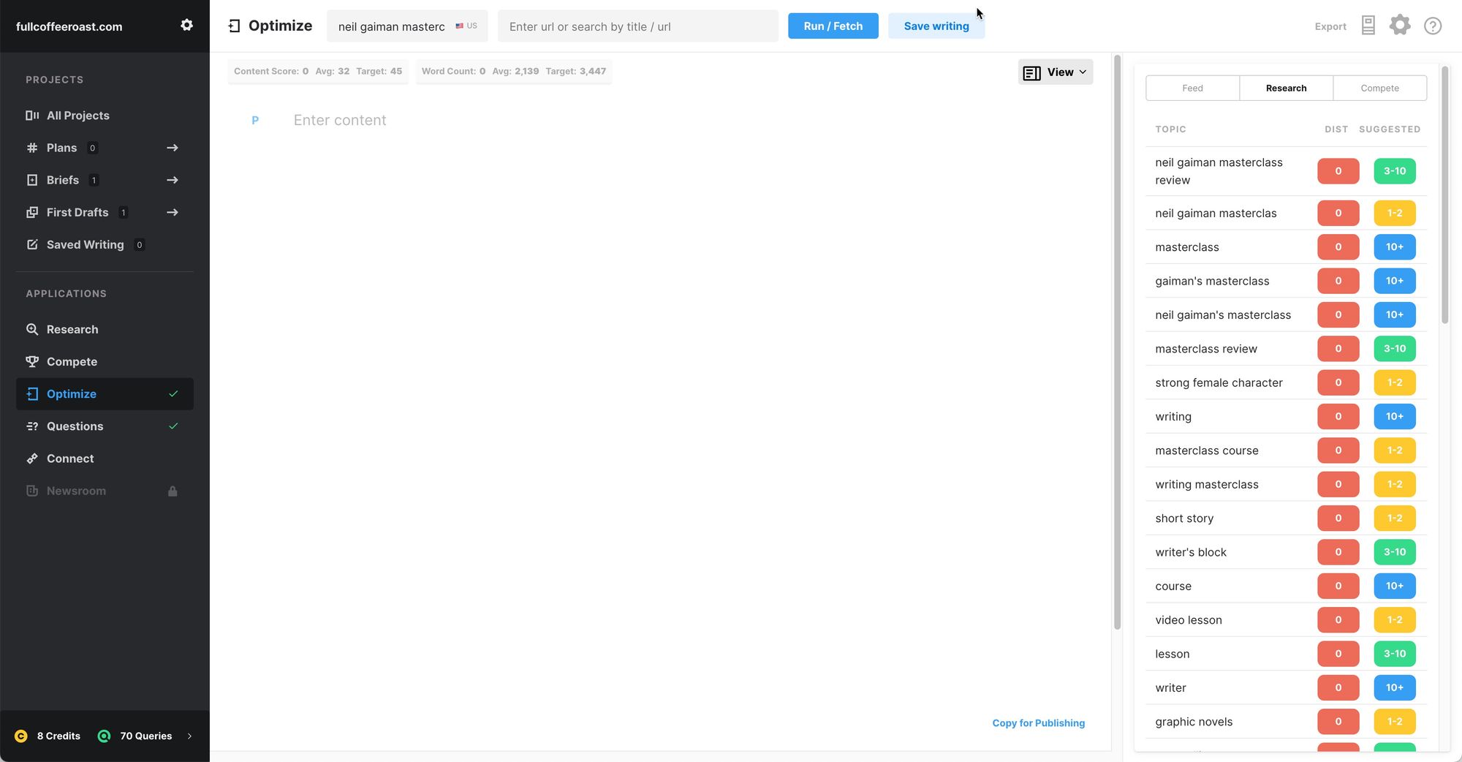The height and width of the screenshot is (762, 1462).
Task: Switch to the Feed tab
Action: 1192,88
